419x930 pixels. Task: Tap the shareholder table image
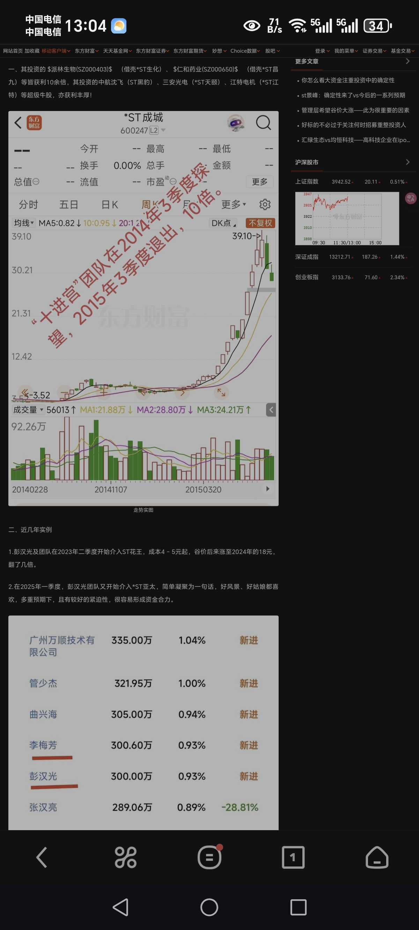pyautogui.click(x=144, y=722)
